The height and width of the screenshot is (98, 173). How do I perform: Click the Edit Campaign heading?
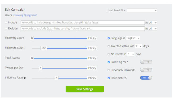point(15,10)
